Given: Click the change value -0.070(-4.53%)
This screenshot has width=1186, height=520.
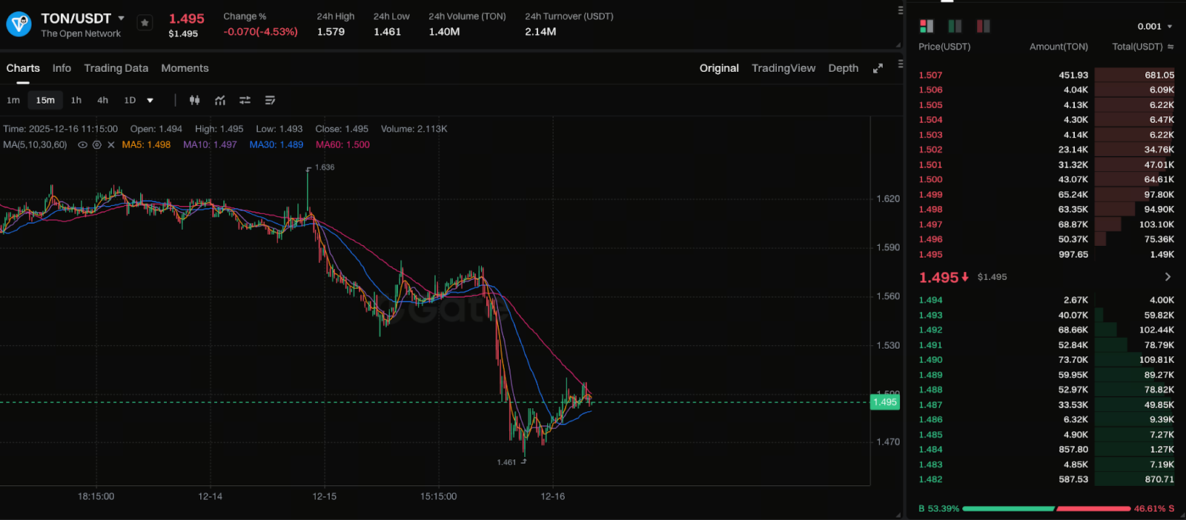Looking at the screenshot, I should point(260,32).
